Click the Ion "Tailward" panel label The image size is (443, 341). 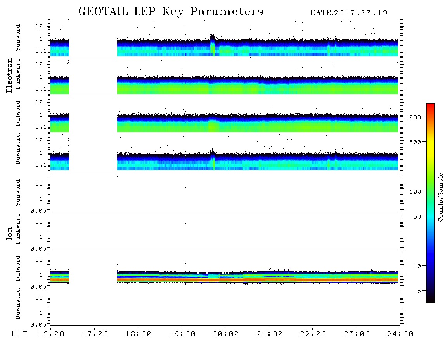coord(18,269)
